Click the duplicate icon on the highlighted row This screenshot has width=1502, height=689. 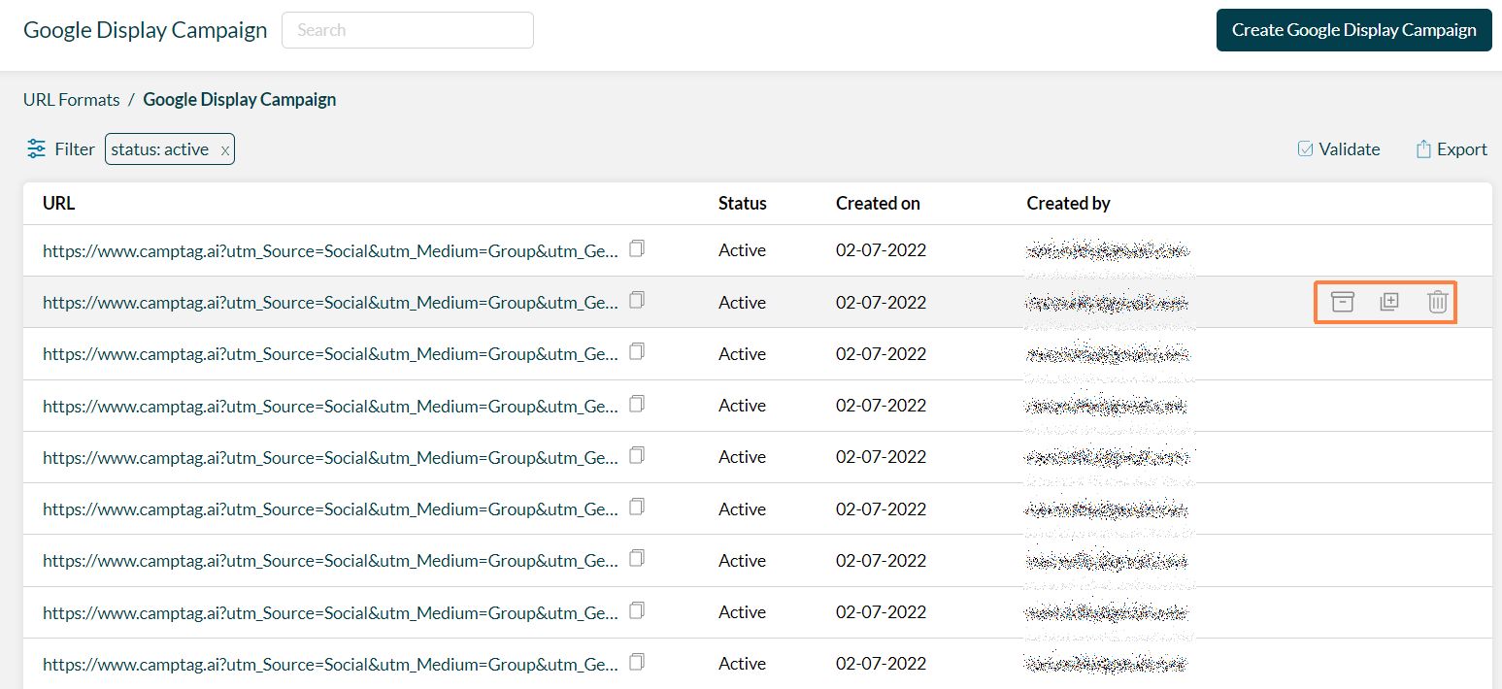tap(1388, 302)
